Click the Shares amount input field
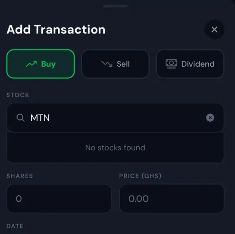Screen dimensions: 235x234 click(x=59, y=199)
